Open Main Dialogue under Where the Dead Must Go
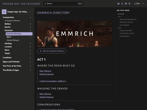 tap(45, 71)
